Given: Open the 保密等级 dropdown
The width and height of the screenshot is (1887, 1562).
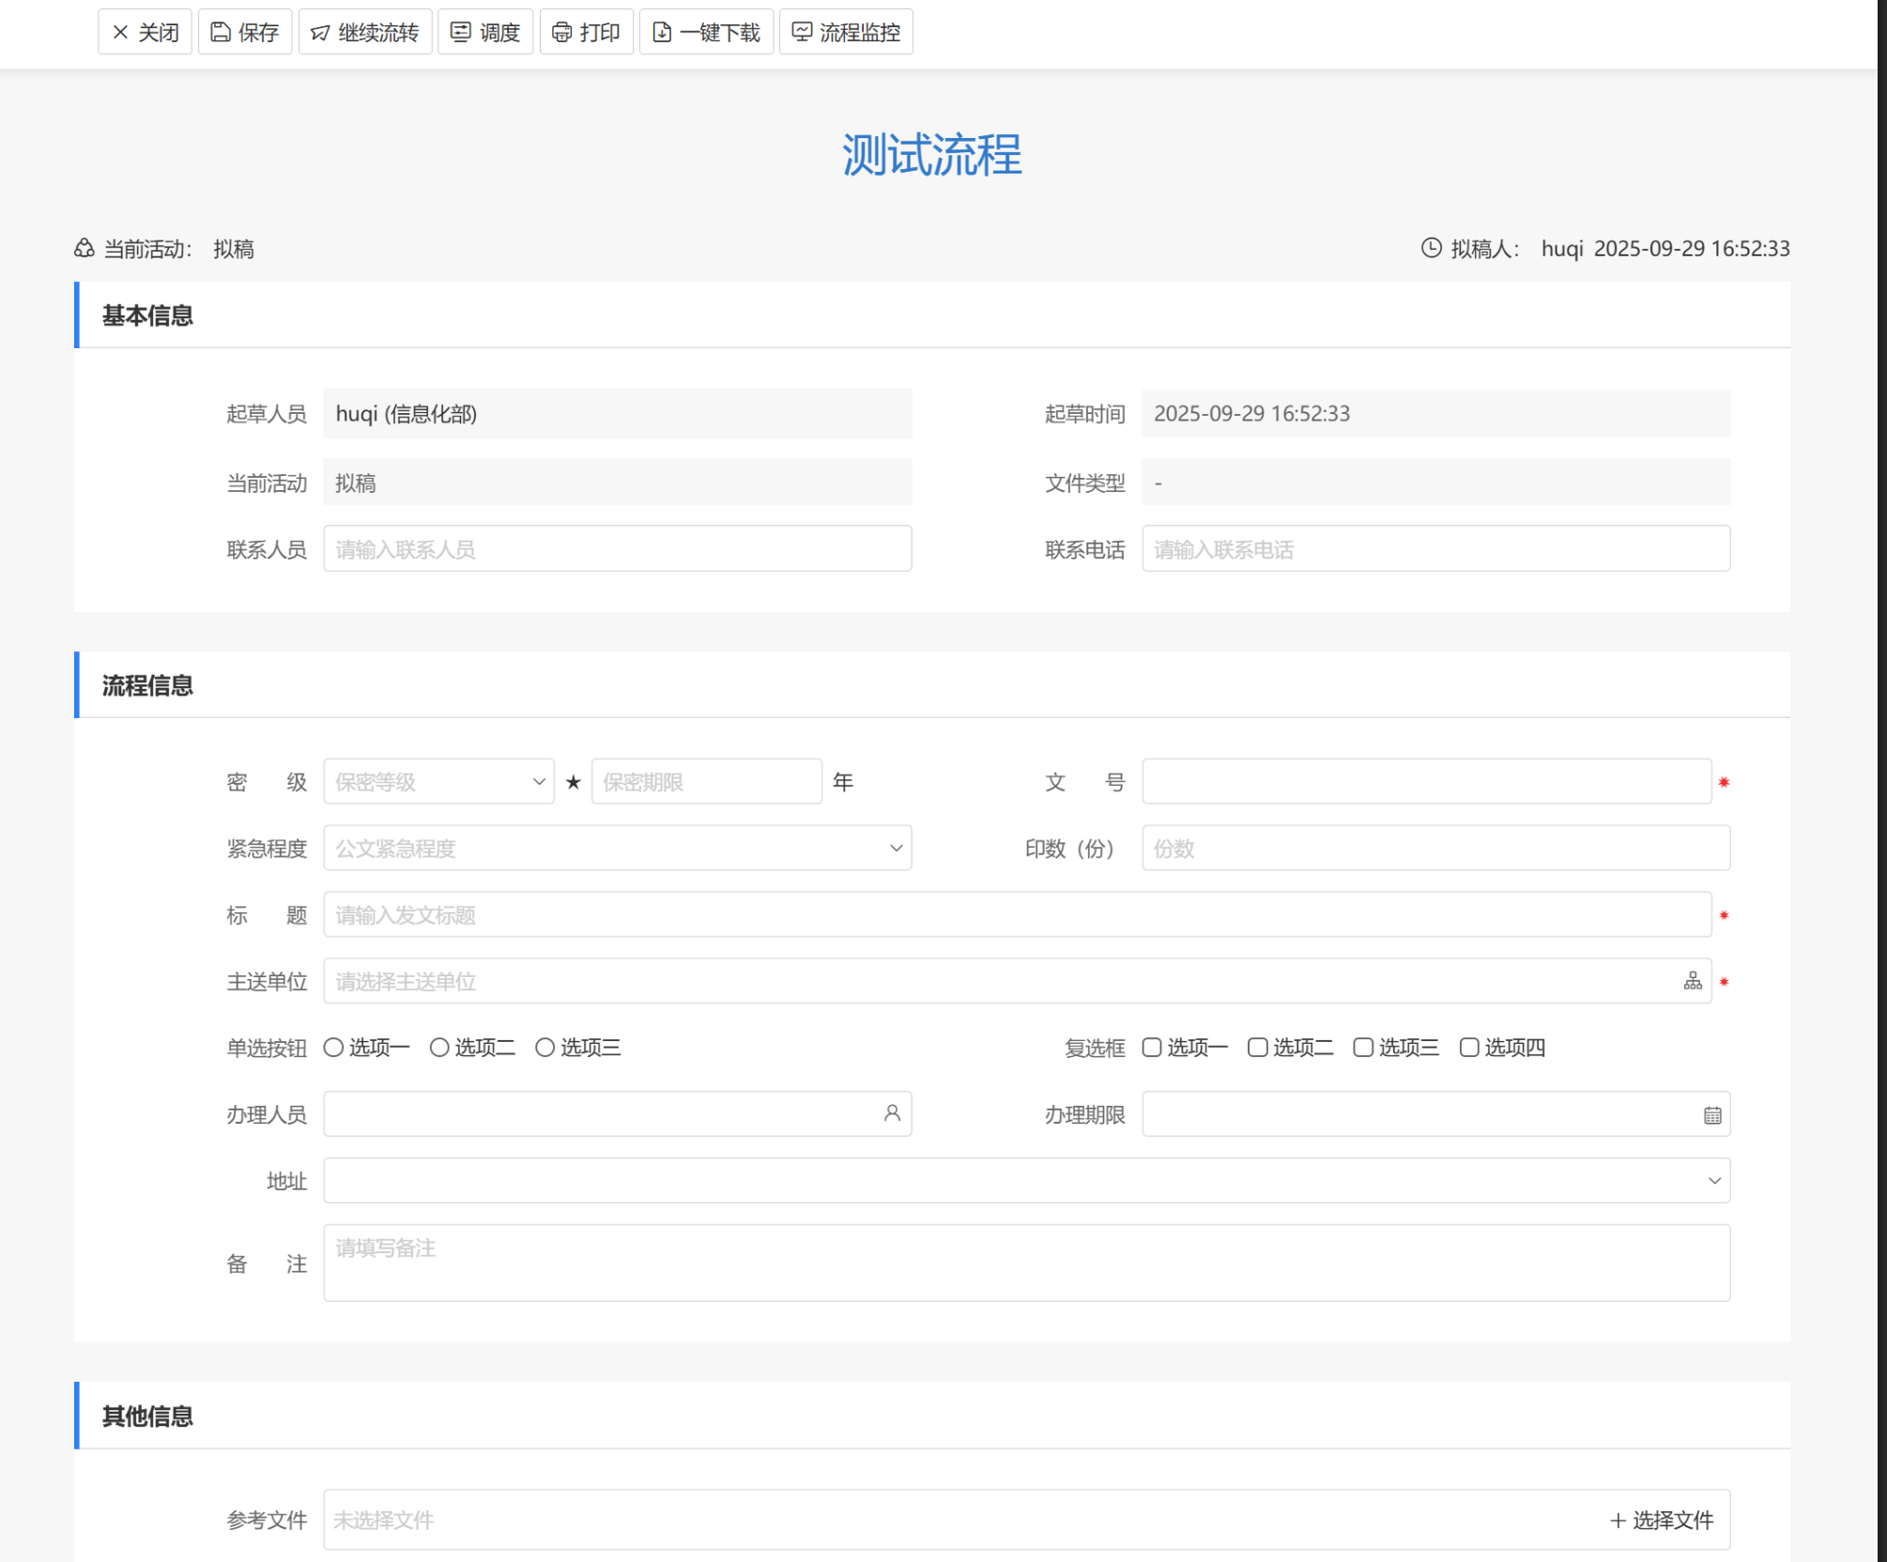Looking at the screenshot, I should [438, 782].
